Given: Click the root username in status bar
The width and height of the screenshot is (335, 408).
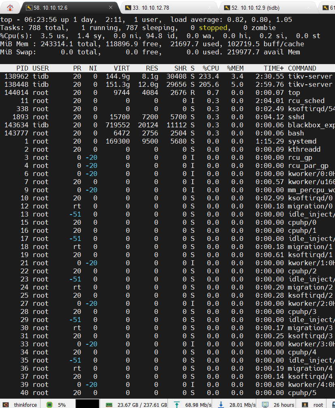Looking at the screenshot, I should tap(318, 405).
